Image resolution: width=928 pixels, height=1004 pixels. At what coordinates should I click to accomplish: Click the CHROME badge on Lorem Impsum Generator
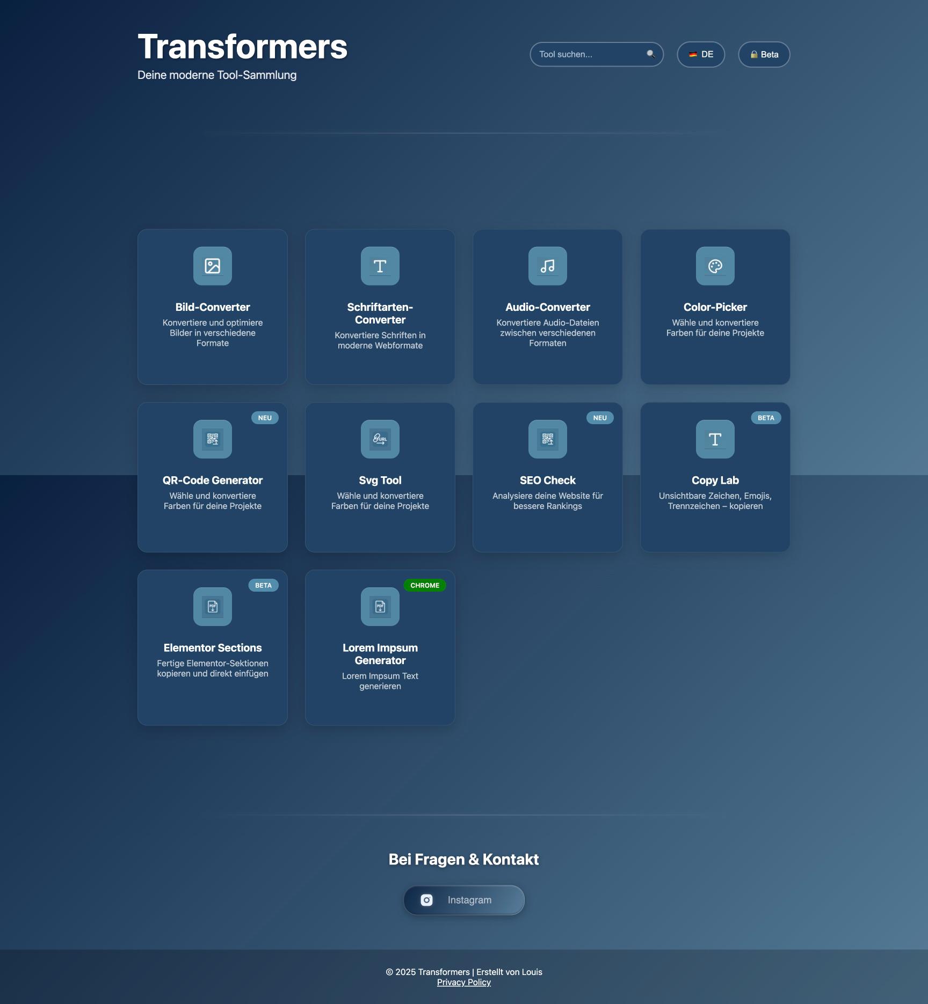[x=425, y=585]
